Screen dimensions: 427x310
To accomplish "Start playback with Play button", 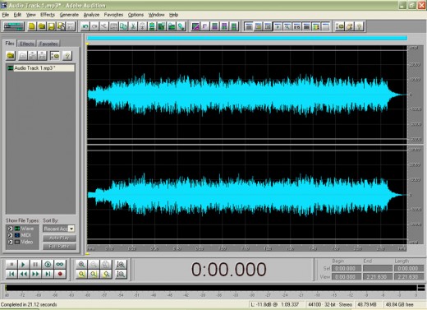I will (23, 265).
